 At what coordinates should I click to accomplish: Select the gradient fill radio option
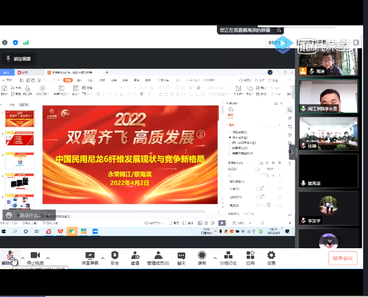[230, 138]
